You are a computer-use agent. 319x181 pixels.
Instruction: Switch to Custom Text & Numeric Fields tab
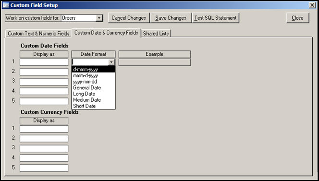pos(38,33)
